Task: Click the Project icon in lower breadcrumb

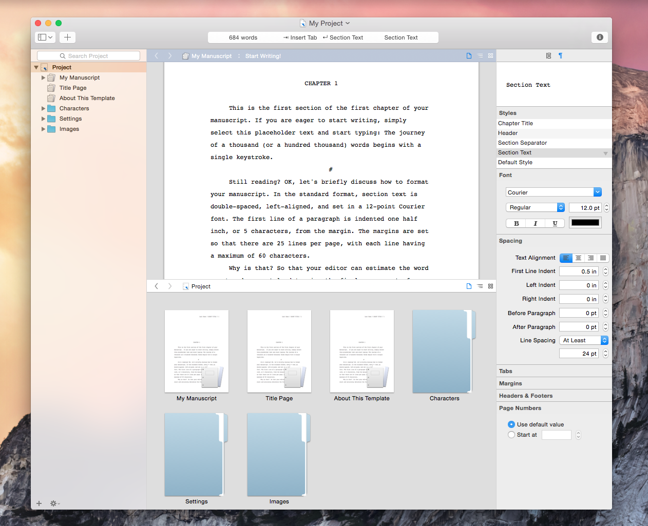Action: 186,286
